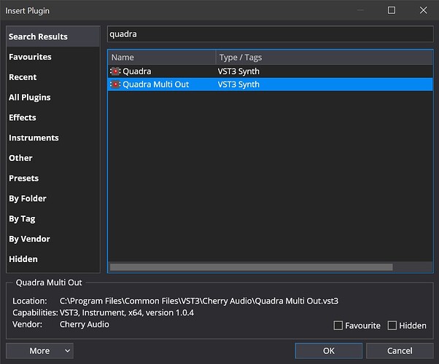Select the Quadra row name
Screen dimensions: 439x364
tap(137, 71)
